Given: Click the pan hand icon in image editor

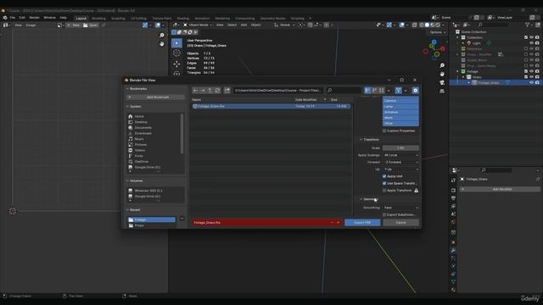Looking at the screenshot, I should point(162,43).
